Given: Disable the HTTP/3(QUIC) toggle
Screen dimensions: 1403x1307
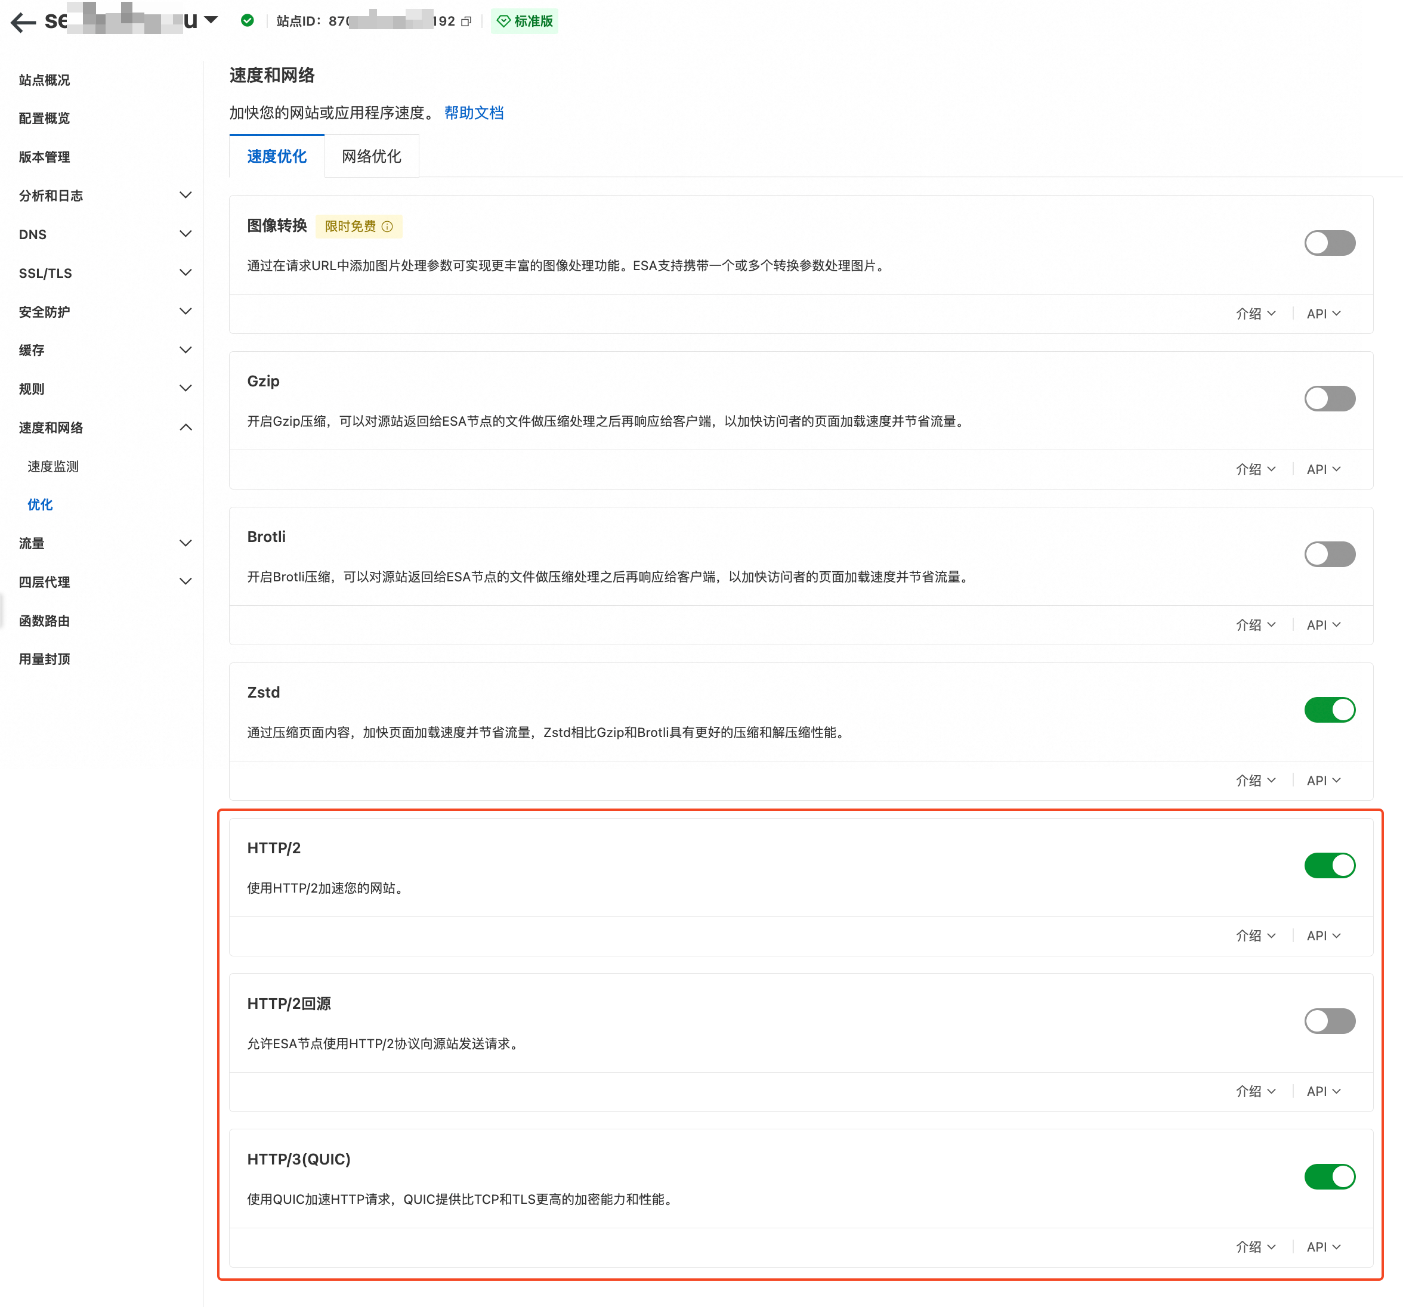Looking at the screenshot, I should pos(1329,1176).
